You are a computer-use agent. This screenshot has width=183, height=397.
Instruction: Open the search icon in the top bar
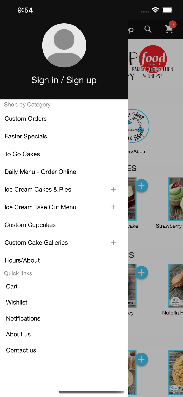point(148,29)
